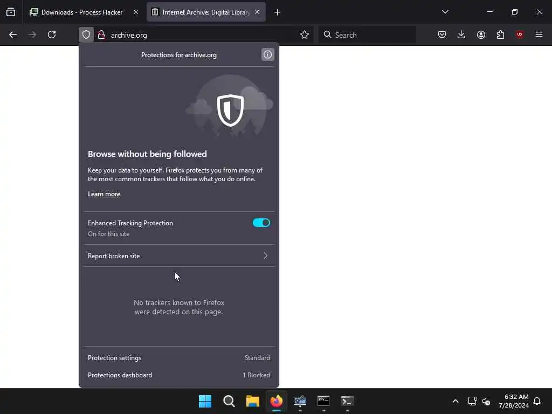552x414 pixels.
Task: Open the Firefox account icon
Action: point(481,35)
